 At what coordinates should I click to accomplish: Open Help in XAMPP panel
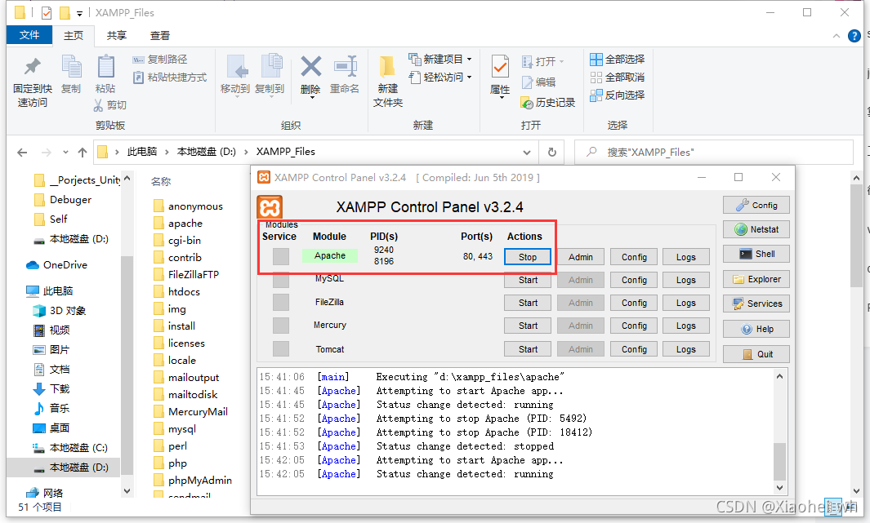756,329
